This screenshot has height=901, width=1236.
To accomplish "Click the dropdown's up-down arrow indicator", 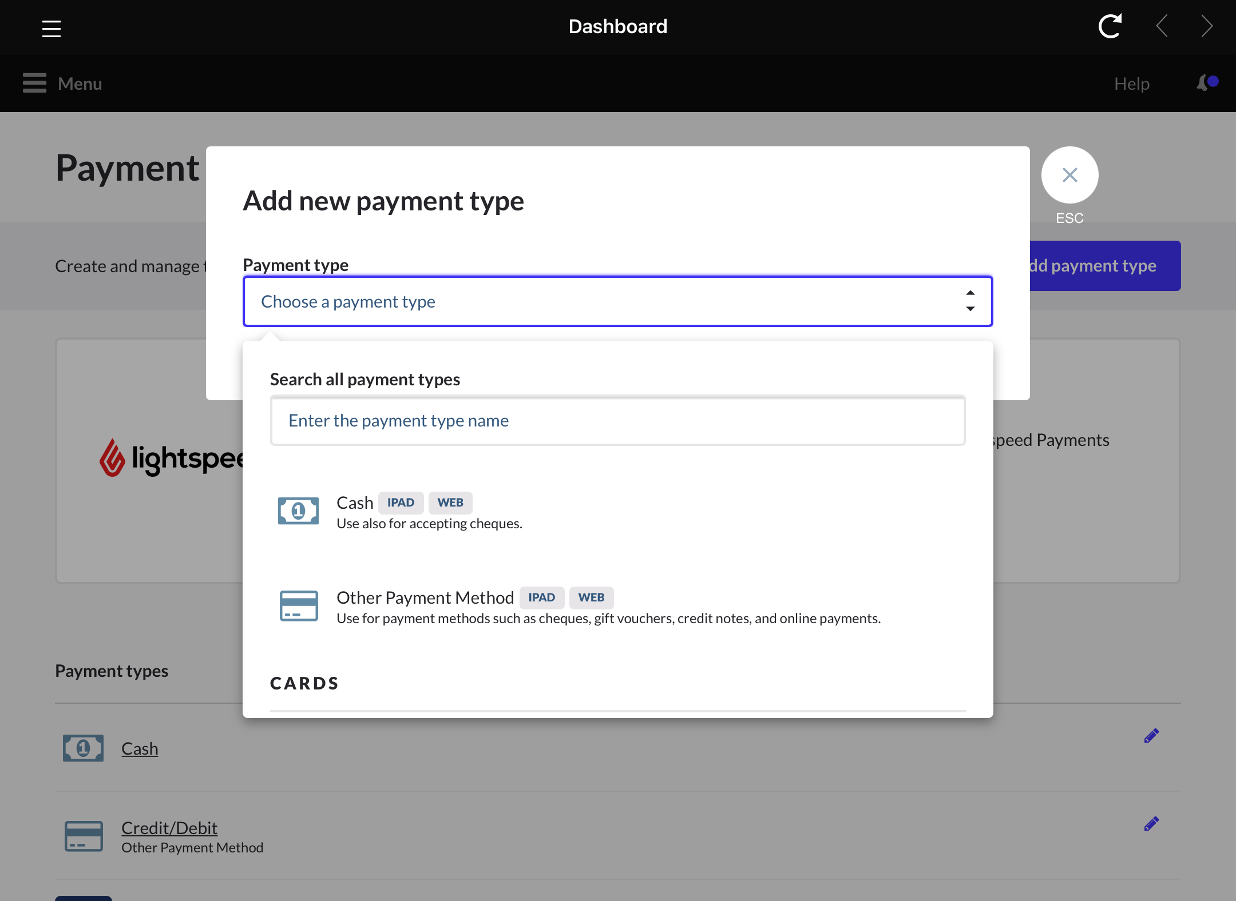I will tap(970, 301).
